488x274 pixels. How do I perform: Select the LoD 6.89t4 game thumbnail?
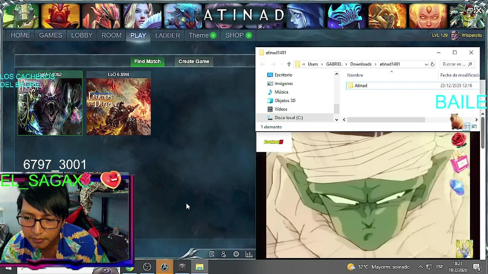[119, 103]
